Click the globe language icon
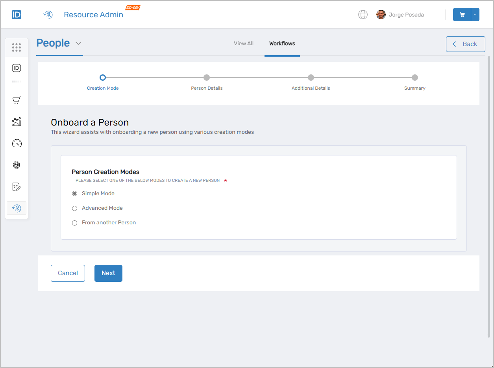 pyautogui.click(x=363, y=15)
